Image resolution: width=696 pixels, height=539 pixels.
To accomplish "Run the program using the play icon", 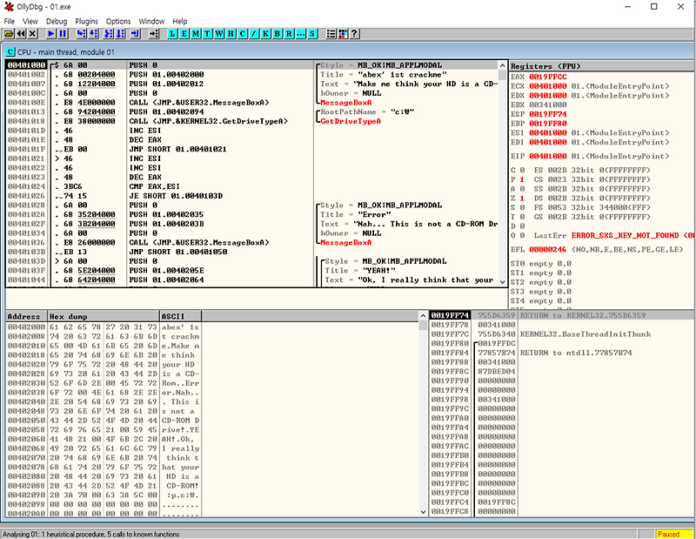I will pos(50,35).
